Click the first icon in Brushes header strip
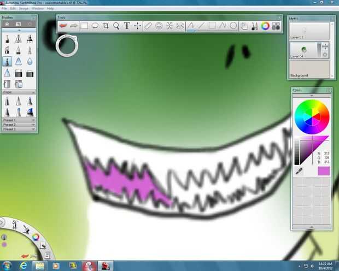The image size is (339, 271). 7,24
